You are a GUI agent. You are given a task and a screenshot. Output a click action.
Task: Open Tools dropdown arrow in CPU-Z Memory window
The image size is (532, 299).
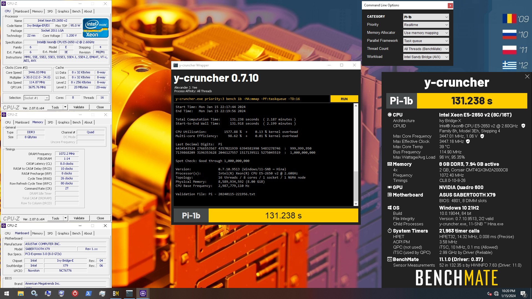tap(65, 218)
